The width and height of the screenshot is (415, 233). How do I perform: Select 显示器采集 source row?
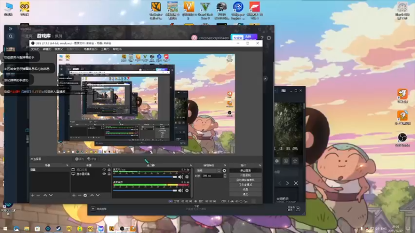click(x=91, y=174)
